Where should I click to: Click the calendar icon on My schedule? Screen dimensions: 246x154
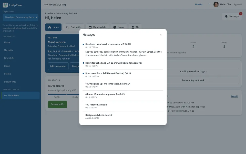pos(90,27)
